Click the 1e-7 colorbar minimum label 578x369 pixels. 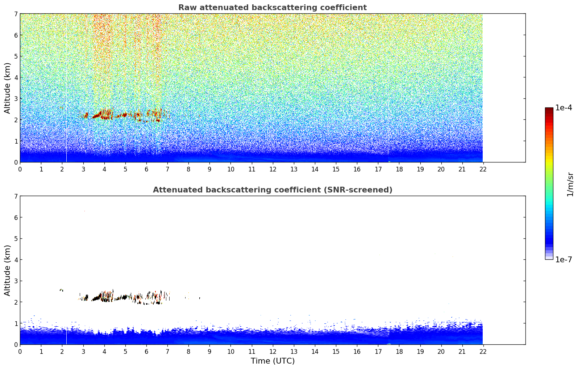pyautogui.click(x=564, y=260)
